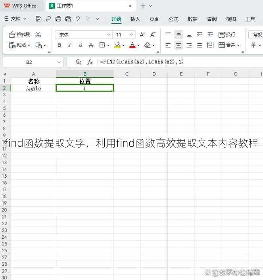Image resolution: width=263 pixels, height=280 pixels.
Task: Align text right horizontally
Action: 189,45
